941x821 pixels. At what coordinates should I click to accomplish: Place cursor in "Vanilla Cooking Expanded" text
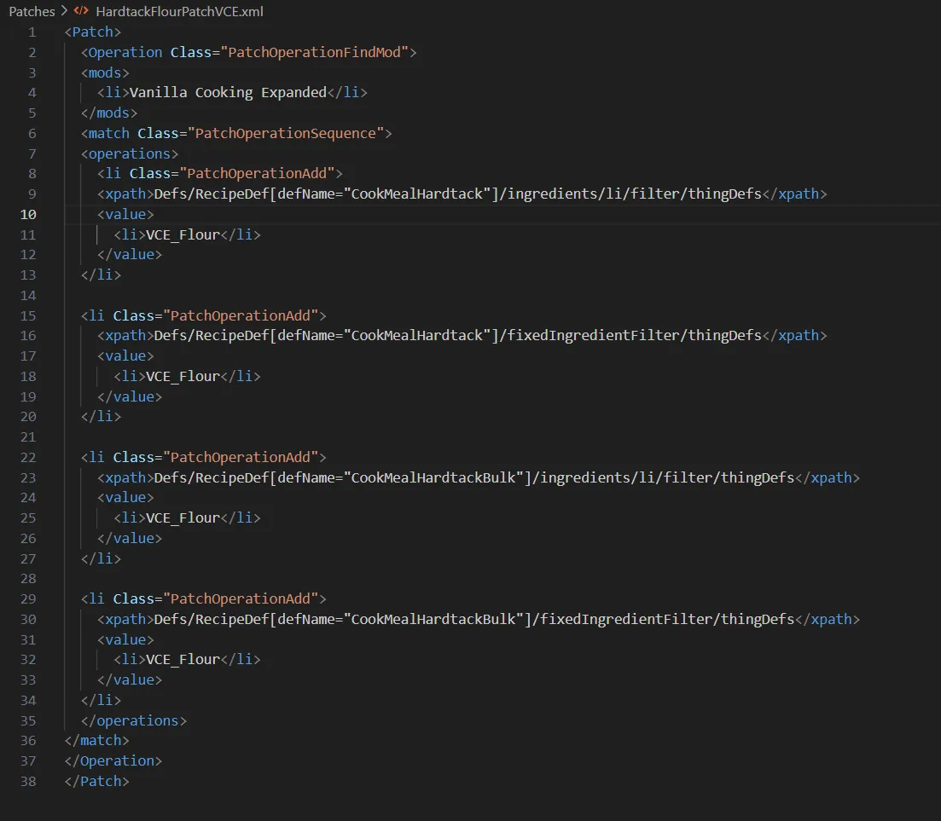point(228,93)
